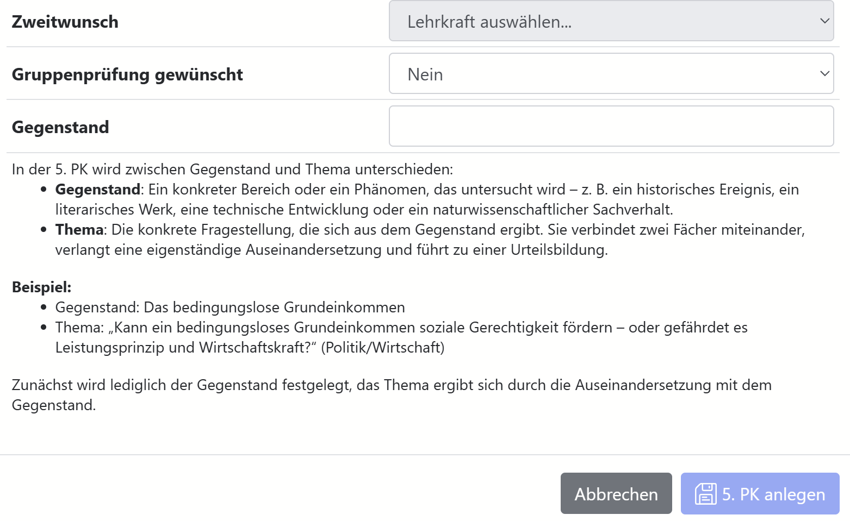Screen dimensions: 850x521
Task: Click the '5. PK anlegen' button
Action: (759, 494)
